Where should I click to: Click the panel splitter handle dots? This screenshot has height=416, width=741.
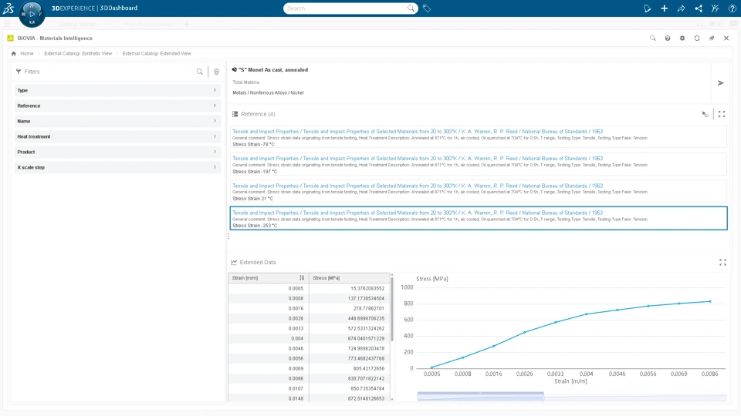[228, 237]
